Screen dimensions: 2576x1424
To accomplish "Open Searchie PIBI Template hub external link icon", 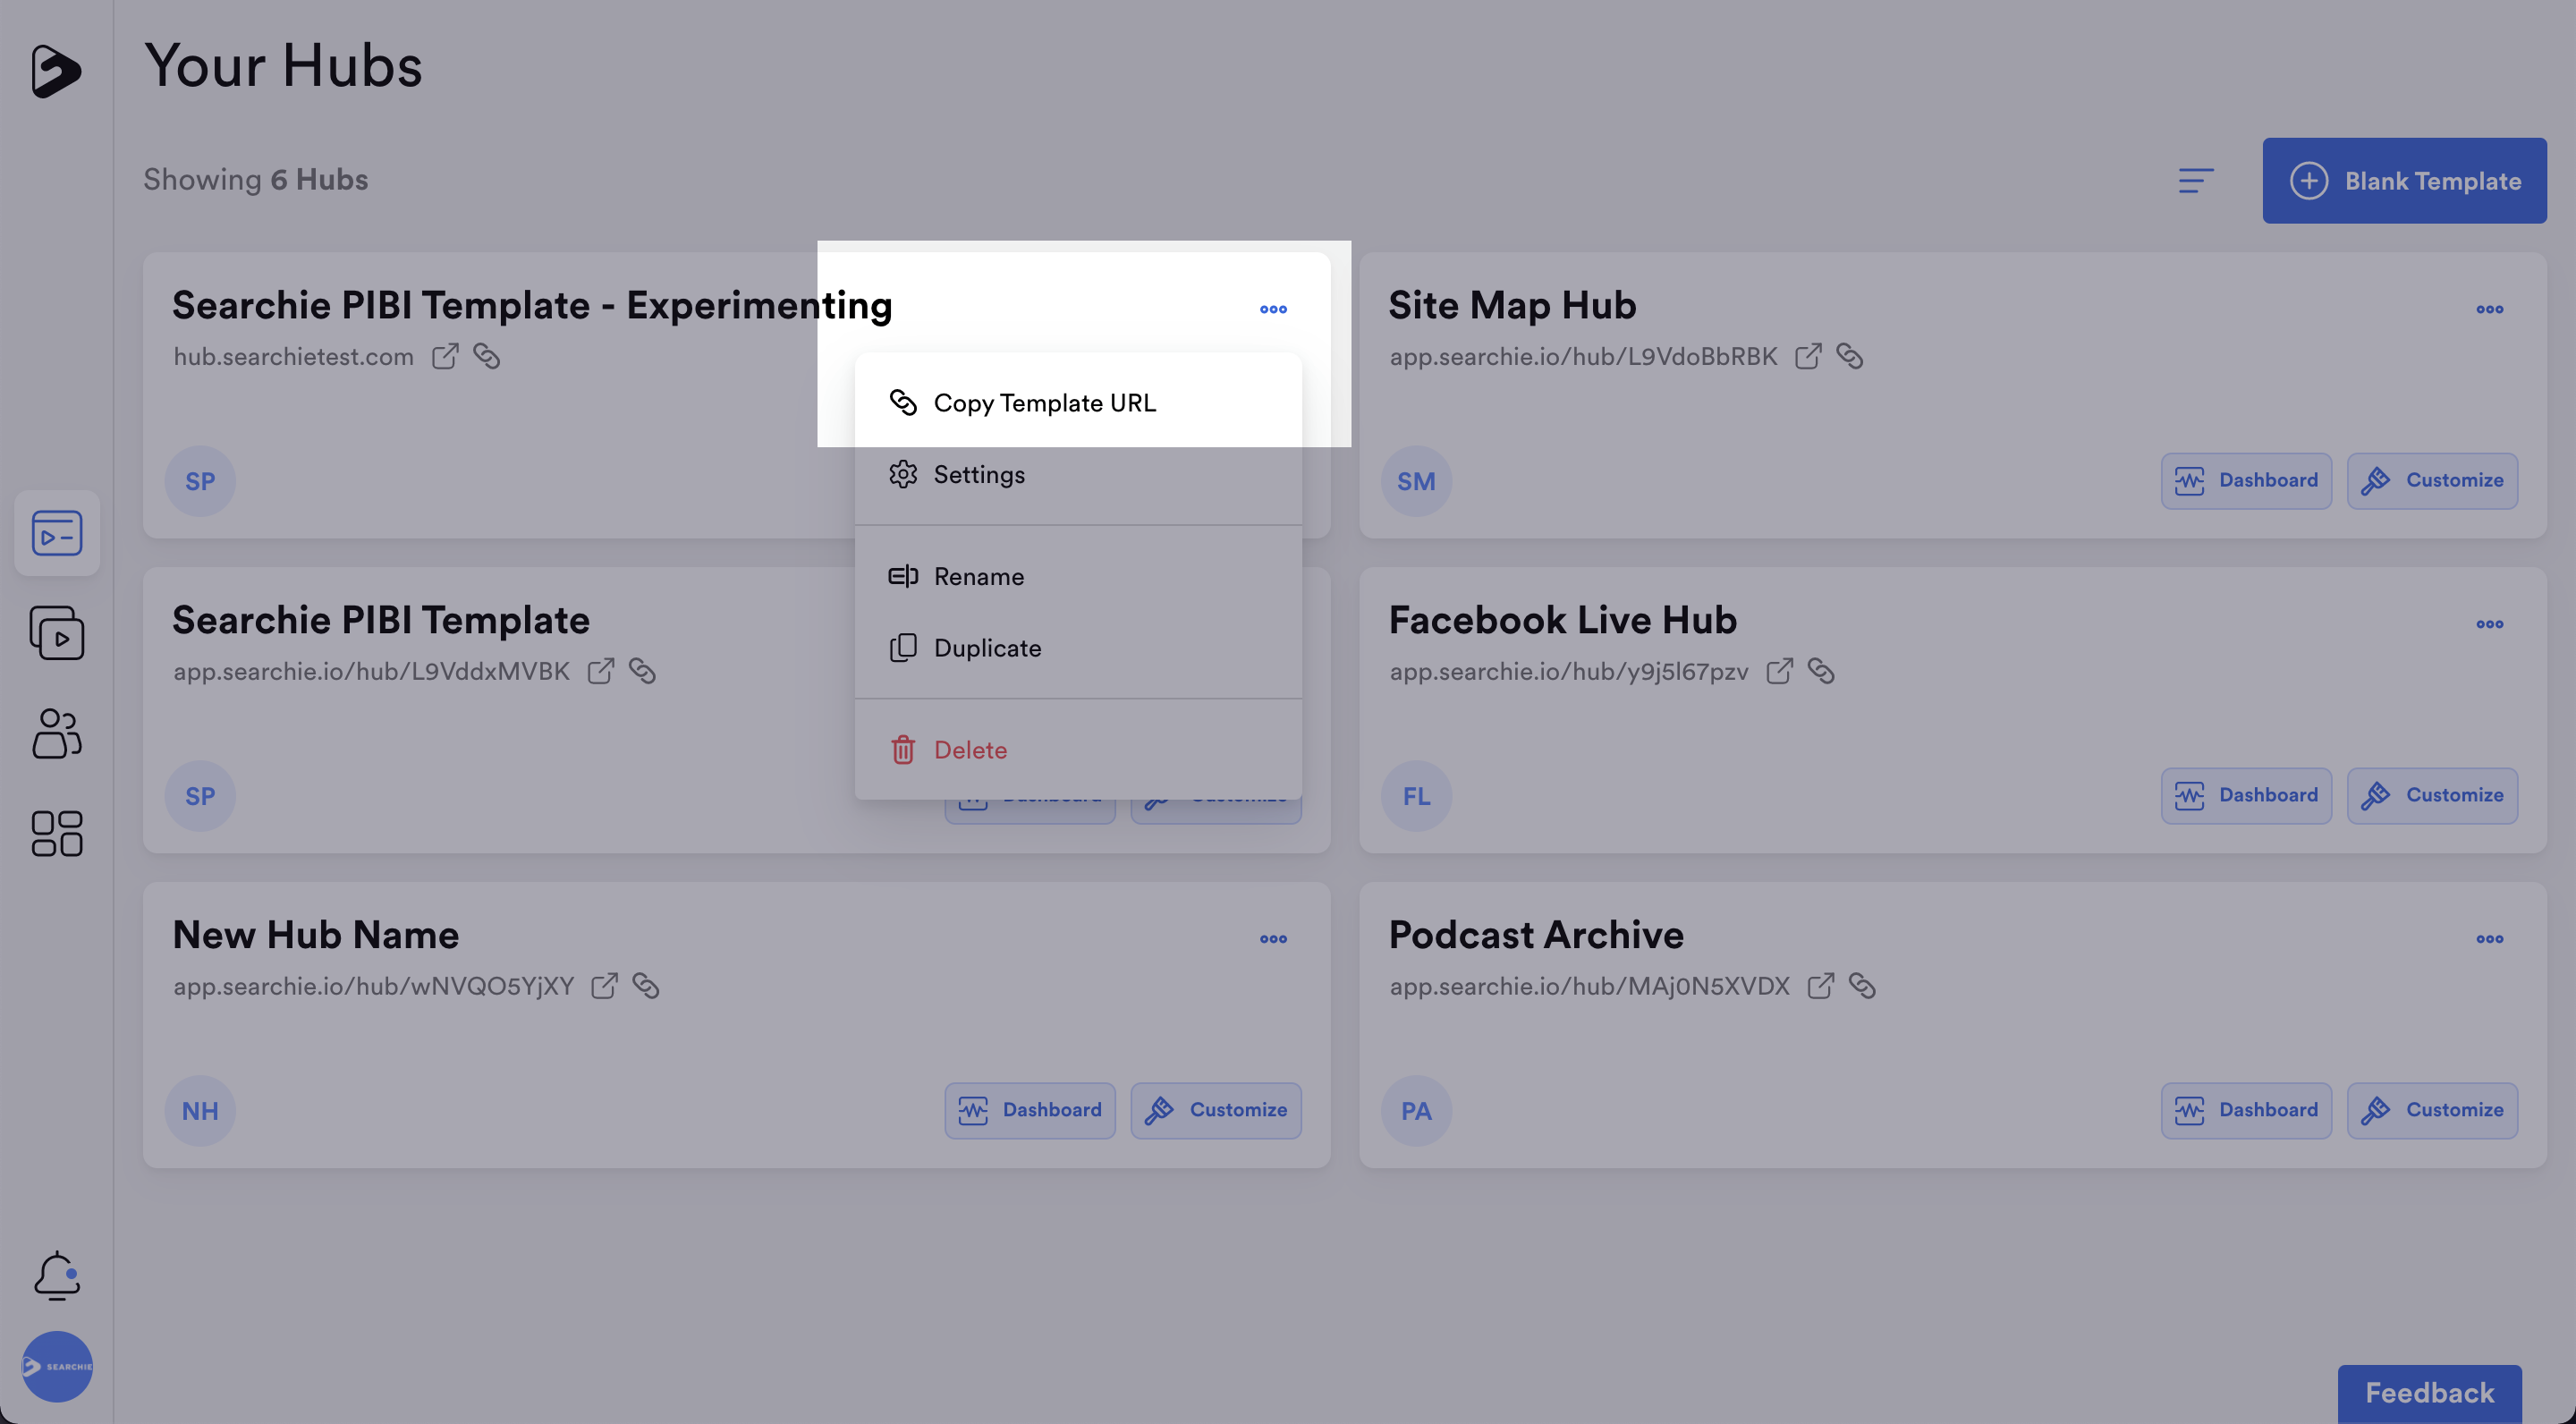I will tap(601, 671).
